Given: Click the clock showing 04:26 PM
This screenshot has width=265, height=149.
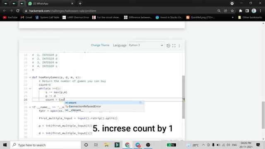Looking at the screenshot, I should (246, 145).
